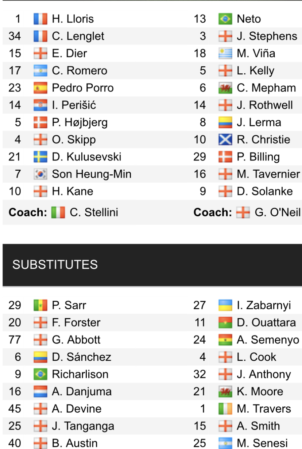Click the Spanish flag beside Pedro Porro
This screenshot has width=302, height=449.
40,88
